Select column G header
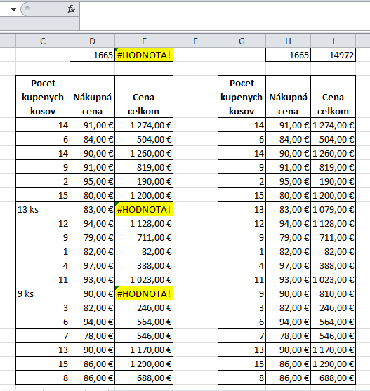 point(242,41)
